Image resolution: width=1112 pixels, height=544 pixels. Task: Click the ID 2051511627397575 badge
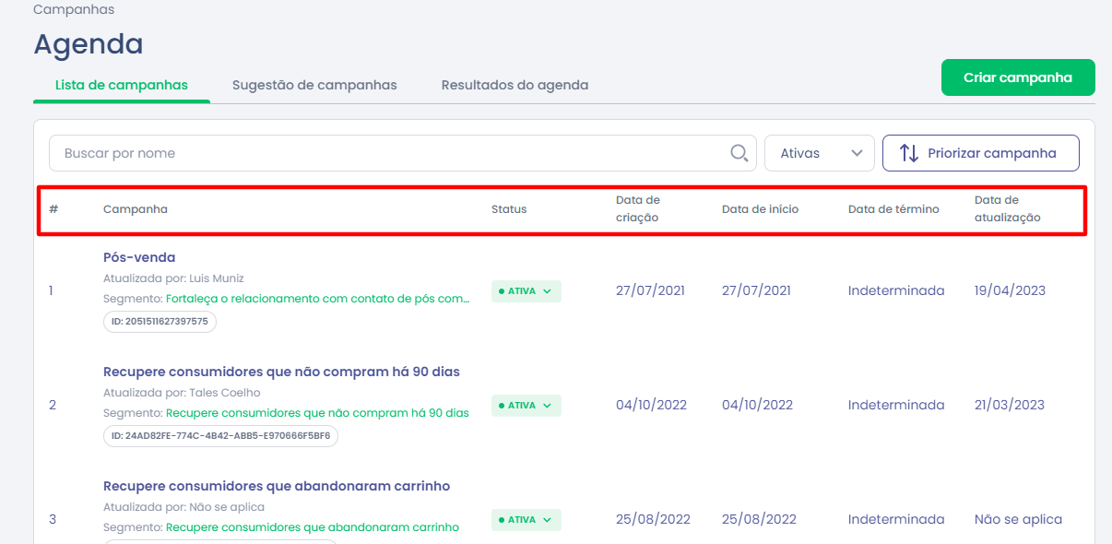[160, 321]
